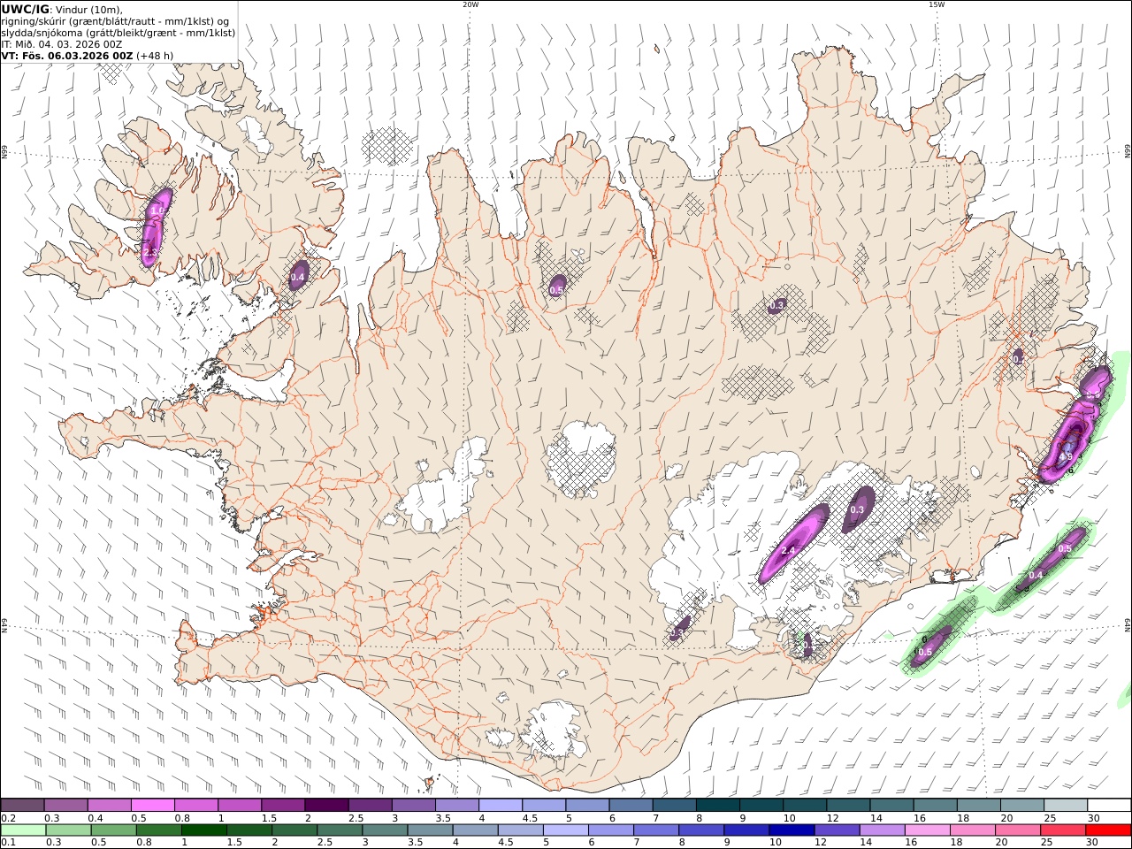
Task: Pick the white 30 swatch ending the upper legend row
Action: pos(1108,805)
